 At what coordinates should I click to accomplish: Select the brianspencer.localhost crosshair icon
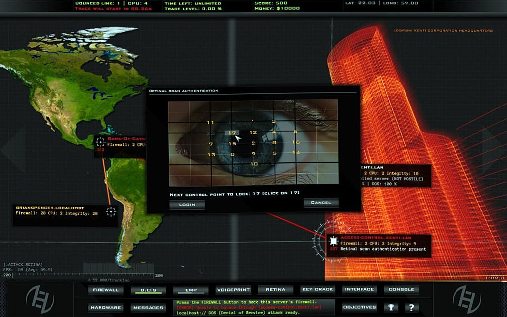tap(111, 212)
